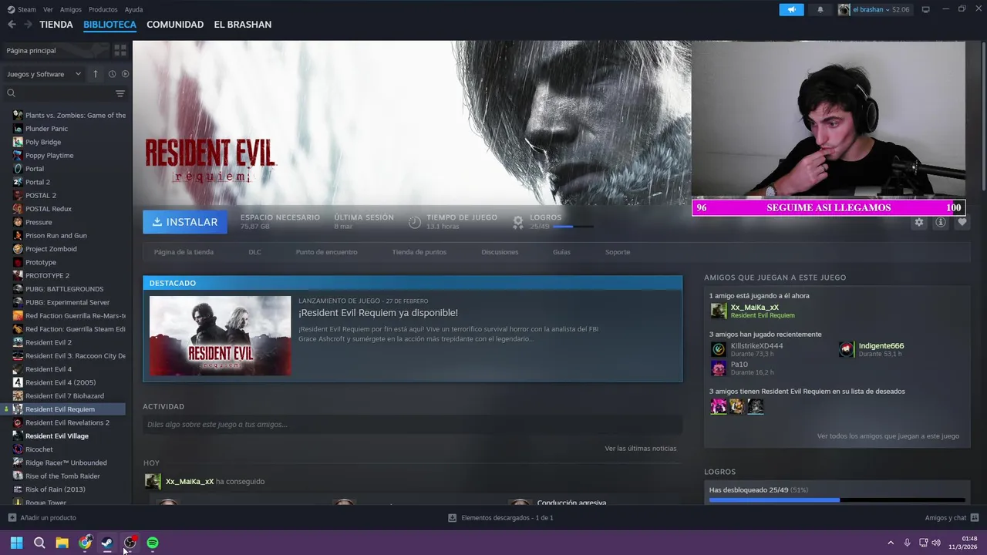Select PUBG: BATTLEGROUNDS in library list

pyautogui.click(x=64, y=289)
